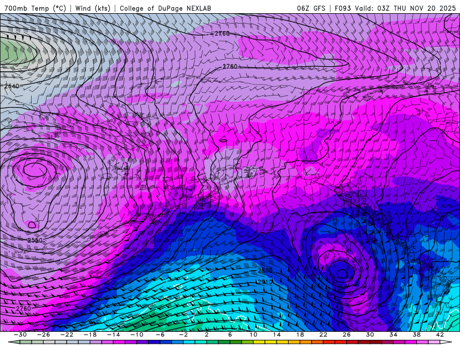Click the -14 legend value
460x345 pixels.
113,335
